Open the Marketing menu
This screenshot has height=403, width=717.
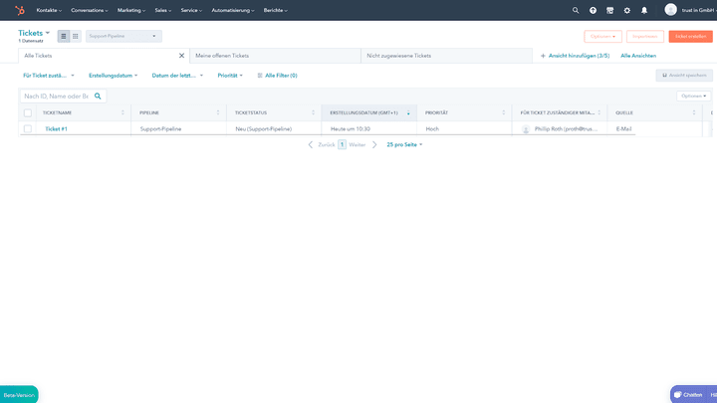coord(131,10)
